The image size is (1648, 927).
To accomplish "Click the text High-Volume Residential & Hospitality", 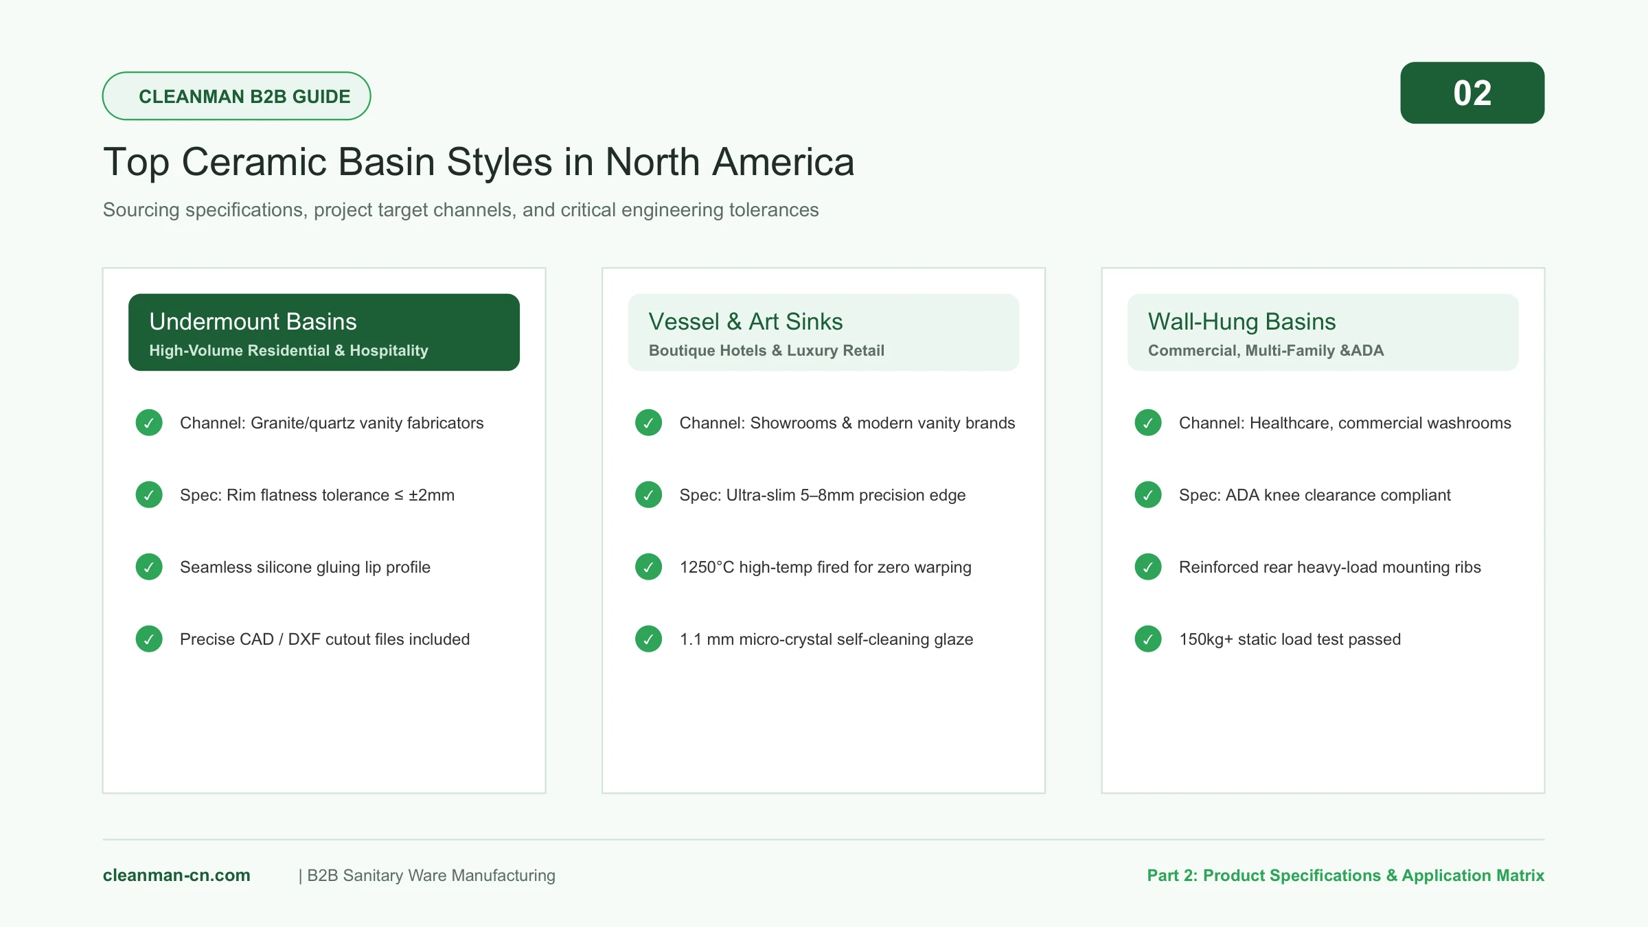I will [288, 351].
